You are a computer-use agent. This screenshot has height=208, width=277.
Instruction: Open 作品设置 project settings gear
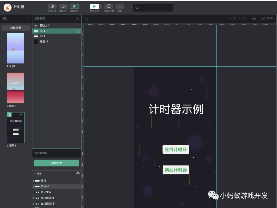(x=52, y=6)
